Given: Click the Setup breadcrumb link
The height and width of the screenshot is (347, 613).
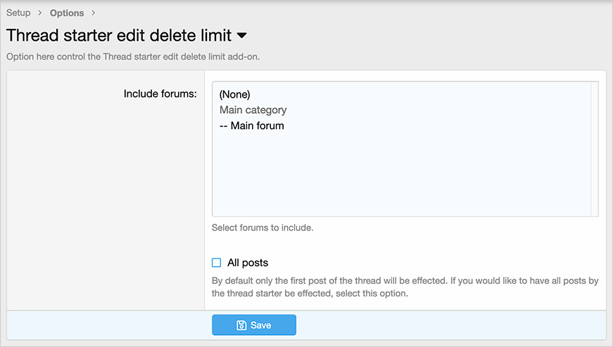Looking at the screenshot, I should tap(18, 13).
